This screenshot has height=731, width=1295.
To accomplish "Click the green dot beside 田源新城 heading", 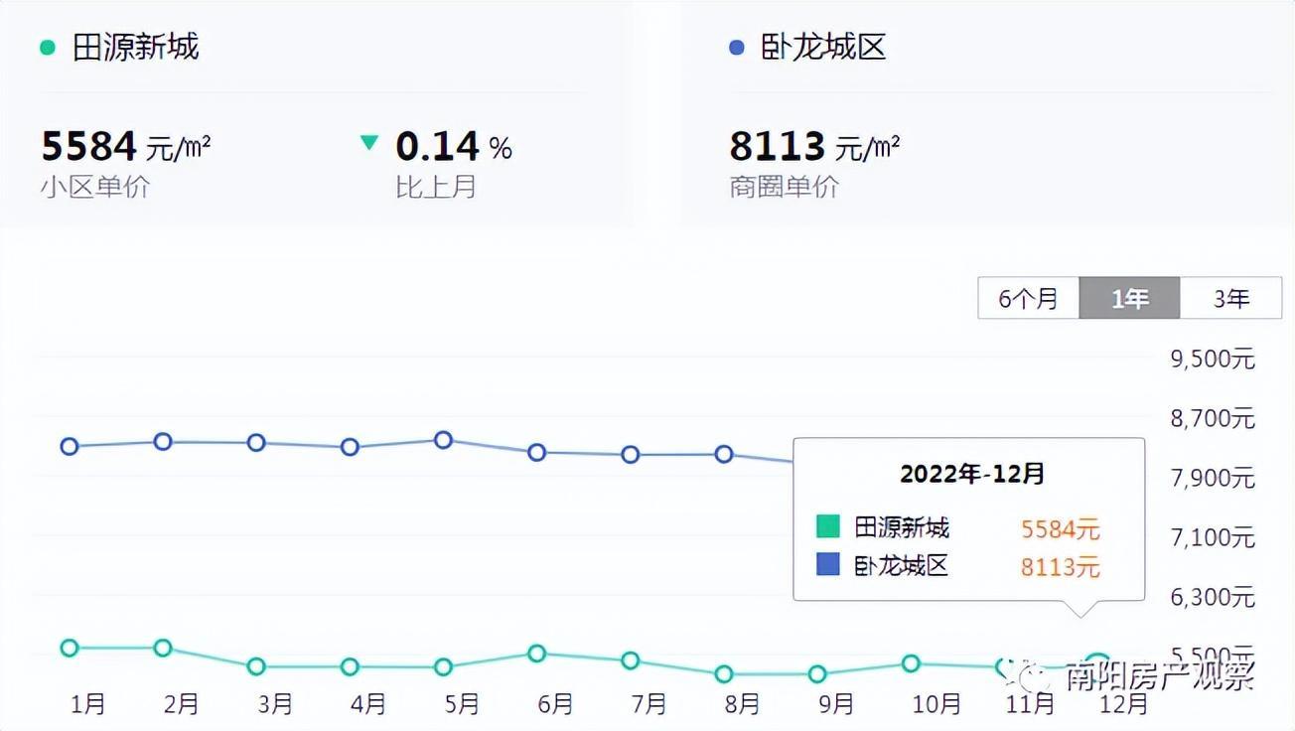I will [x=47, y=47].
